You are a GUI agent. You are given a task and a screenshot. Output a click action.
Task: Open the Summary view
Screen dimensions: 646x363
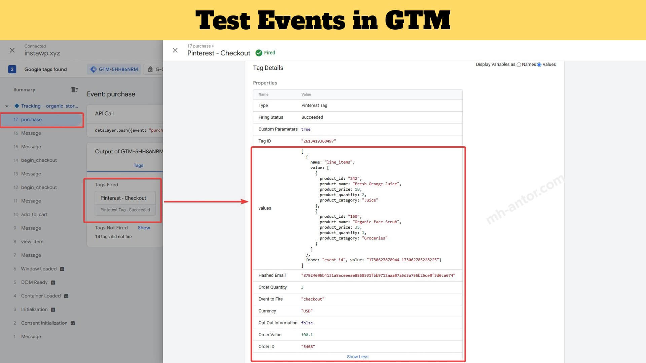tap(24, 90)
